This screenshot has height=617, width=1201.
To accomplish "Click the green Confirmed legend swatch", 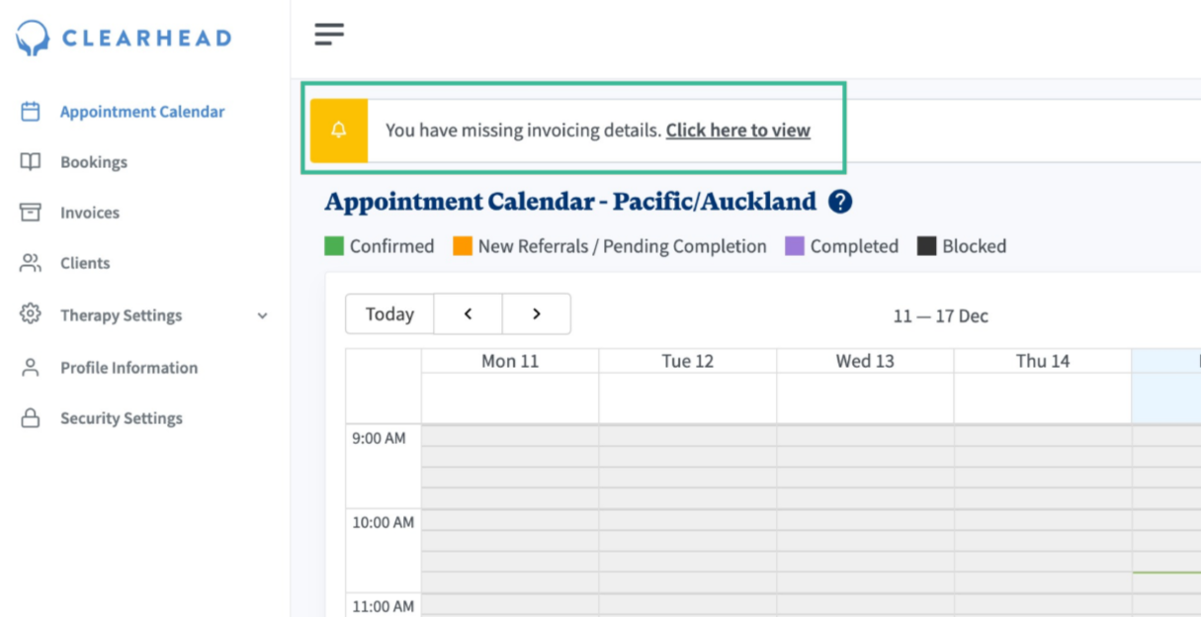I will click(334, 246).
